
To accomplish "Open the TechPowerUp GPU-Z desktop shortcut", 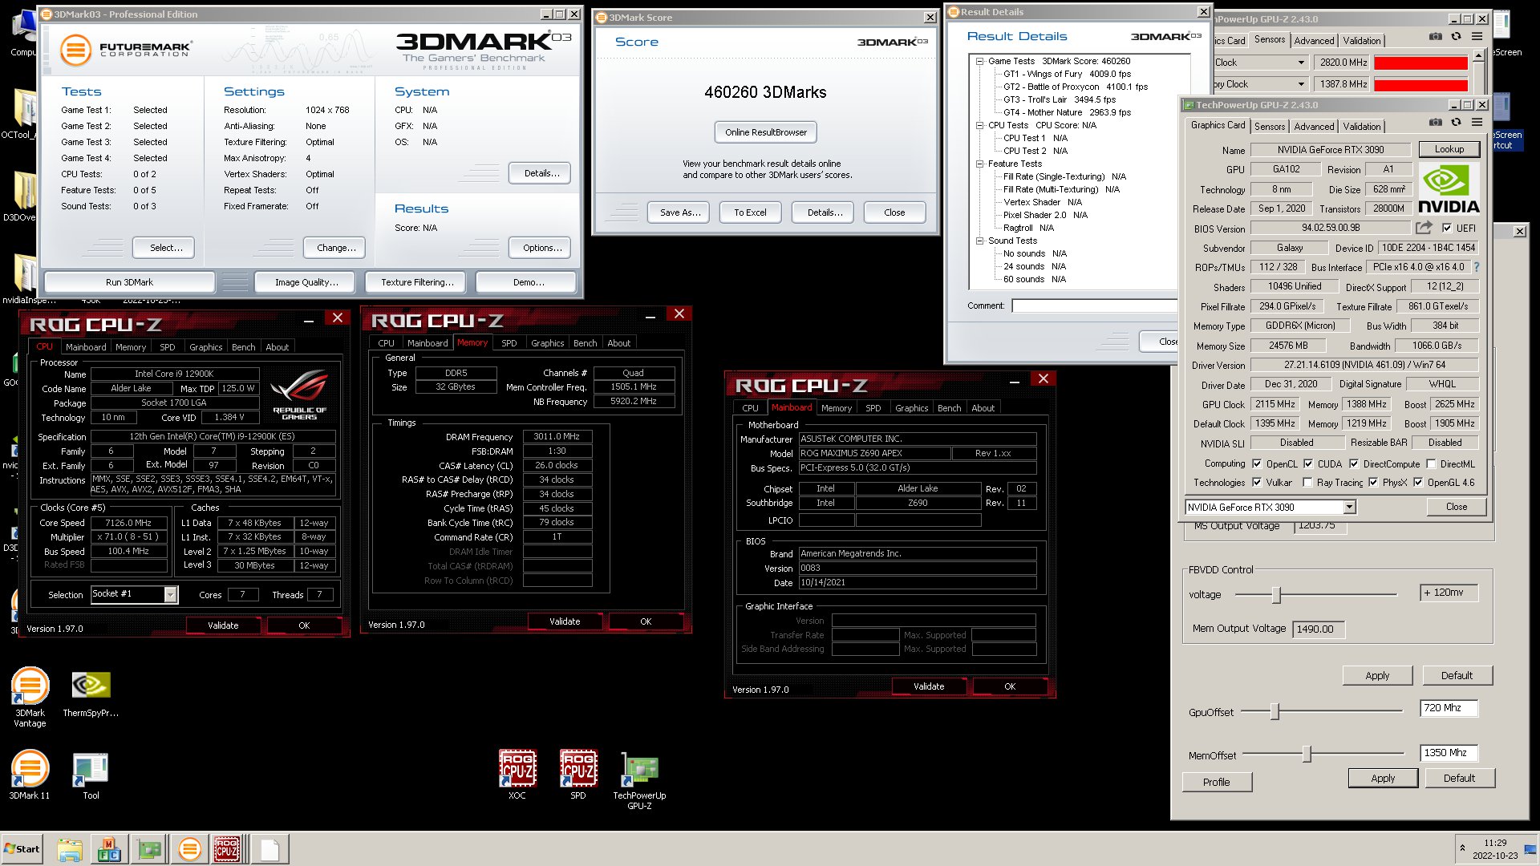I will pos(639,780).
